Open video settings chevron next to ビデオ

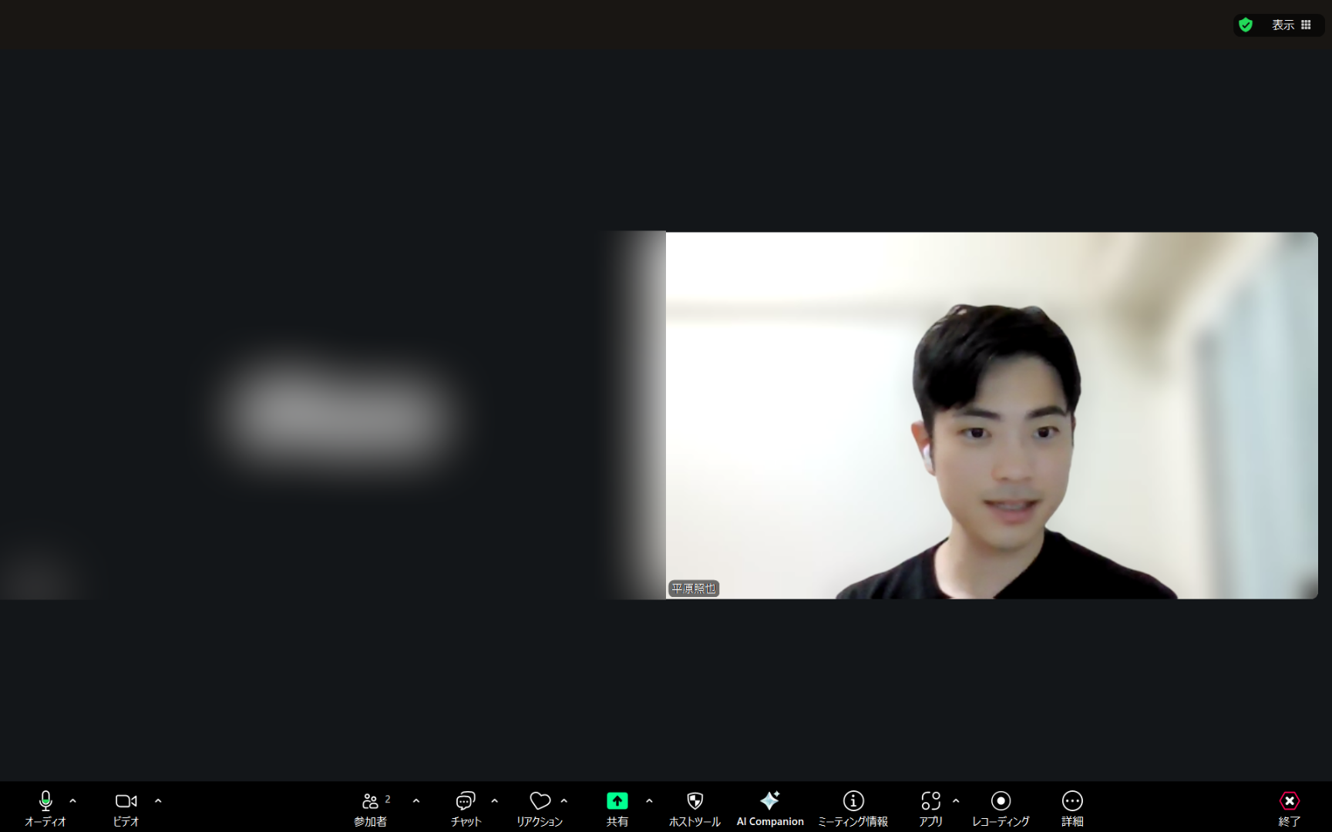point(158,801)
